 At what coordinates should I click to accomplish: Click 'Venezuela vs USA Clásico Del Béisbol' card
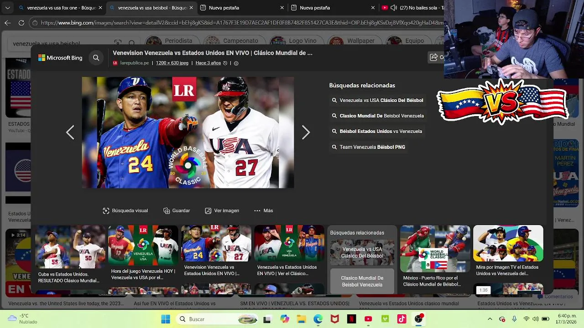(362, 252)
